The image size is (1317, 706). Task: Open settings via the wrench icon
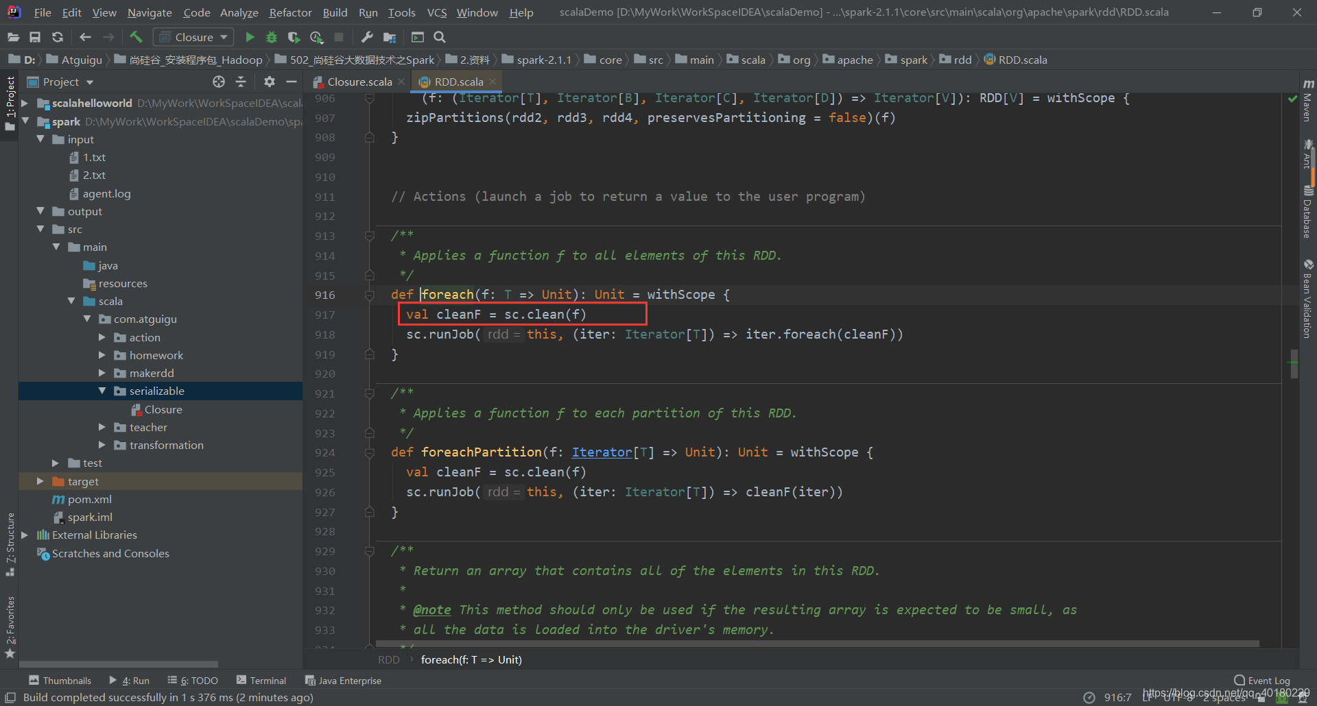click(367, 37)
